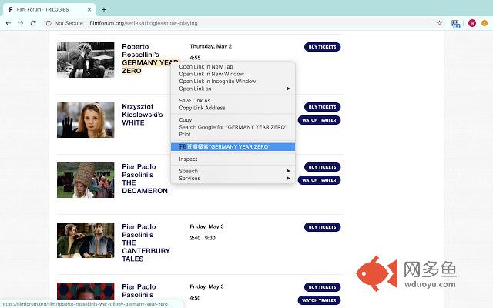
Task: Open Pasolini's THE CANTERBURY TALES link
Action: click(146, 243)
